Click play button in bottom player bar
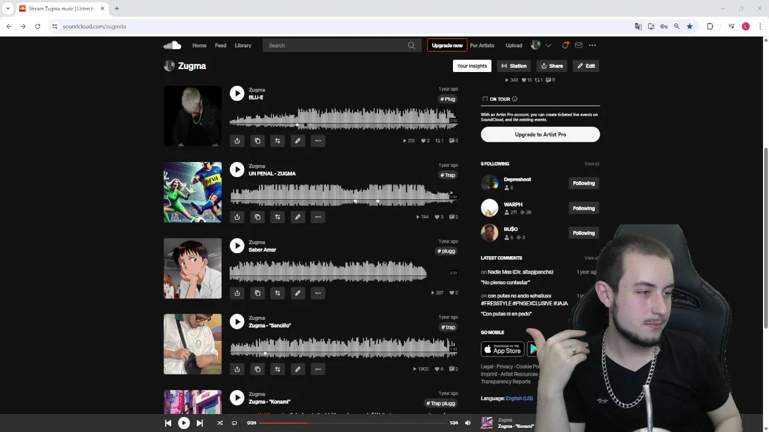Screen dimensions: 769x432 [184, 423]
